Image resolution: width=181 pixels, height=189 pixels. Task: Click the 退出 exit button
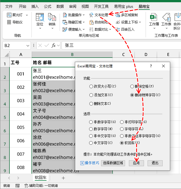tap(155, 163)
